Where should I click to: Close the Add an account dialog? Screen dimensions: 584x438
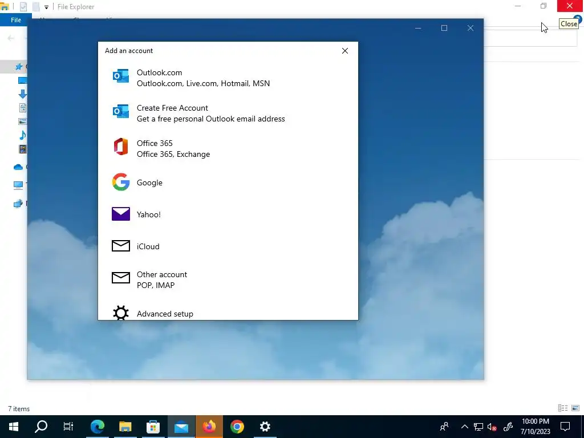pos(345,51)
